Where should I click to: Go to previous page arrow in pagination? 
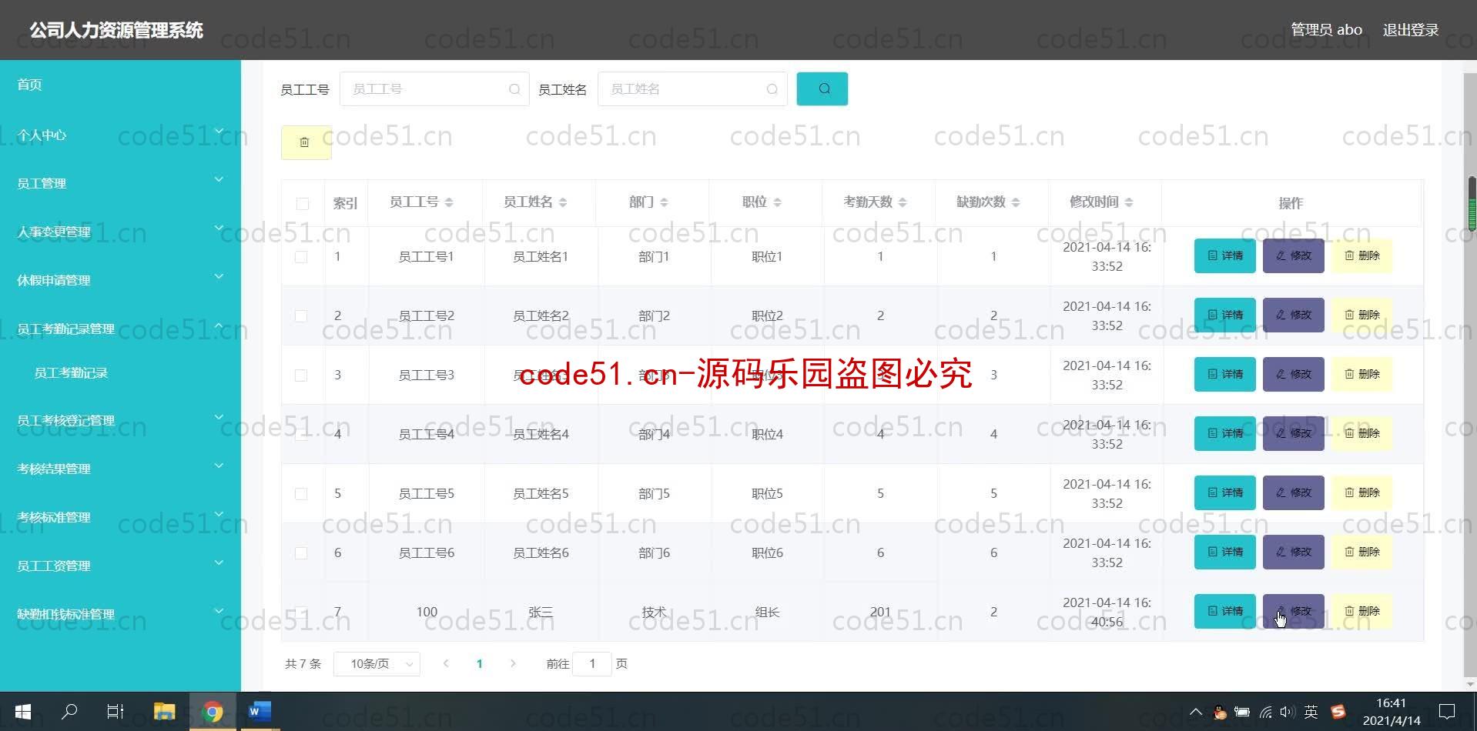(x=446, y=663)
